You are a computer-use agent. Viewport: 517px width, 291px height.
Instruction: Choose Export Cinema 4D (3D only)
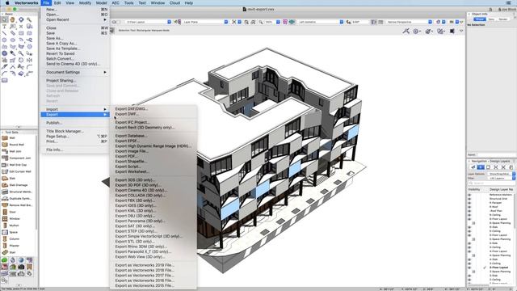141,190
